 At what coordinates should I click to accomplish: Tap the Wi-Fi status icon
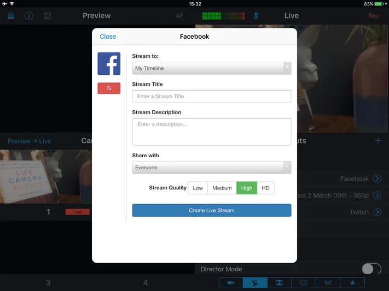12,4
